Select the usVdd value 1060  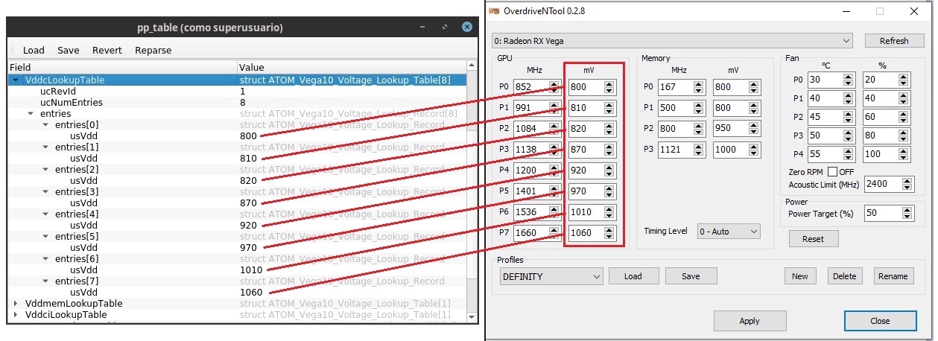pos(251,292)
